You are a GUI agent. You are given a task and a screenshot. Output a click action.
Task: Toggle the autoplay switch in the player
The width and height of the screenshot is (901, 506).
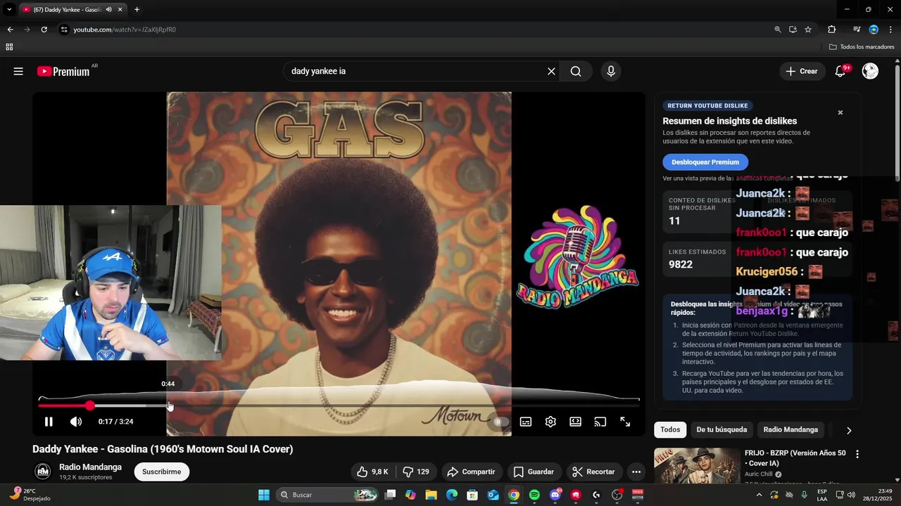(499, 422)
